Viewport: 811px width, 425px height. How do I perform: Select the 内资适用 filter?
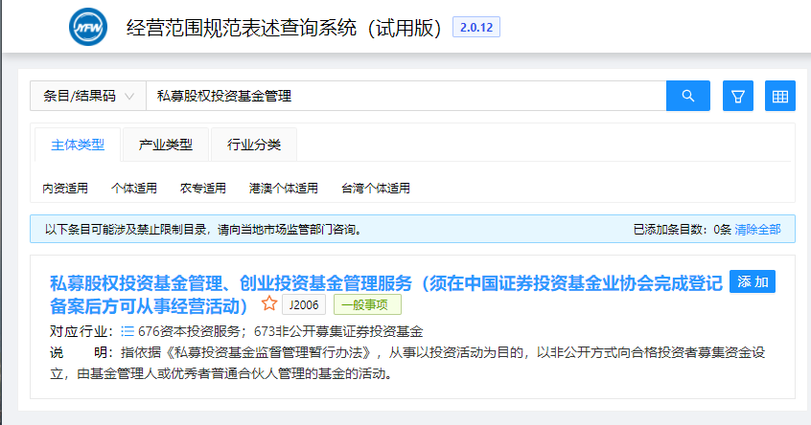(x=65, y=188)
